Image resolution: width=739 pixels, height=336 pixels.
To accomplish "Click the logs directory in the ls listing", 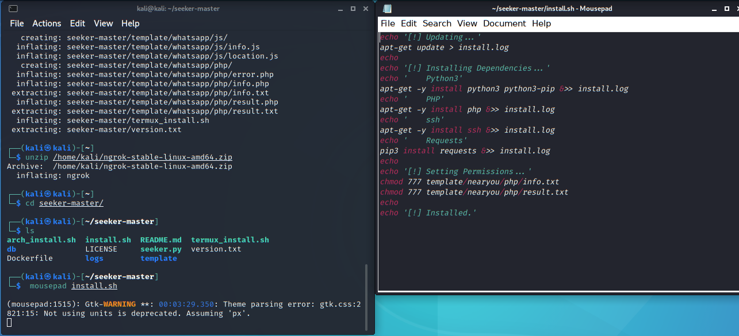I will click(x=94, y=258).
